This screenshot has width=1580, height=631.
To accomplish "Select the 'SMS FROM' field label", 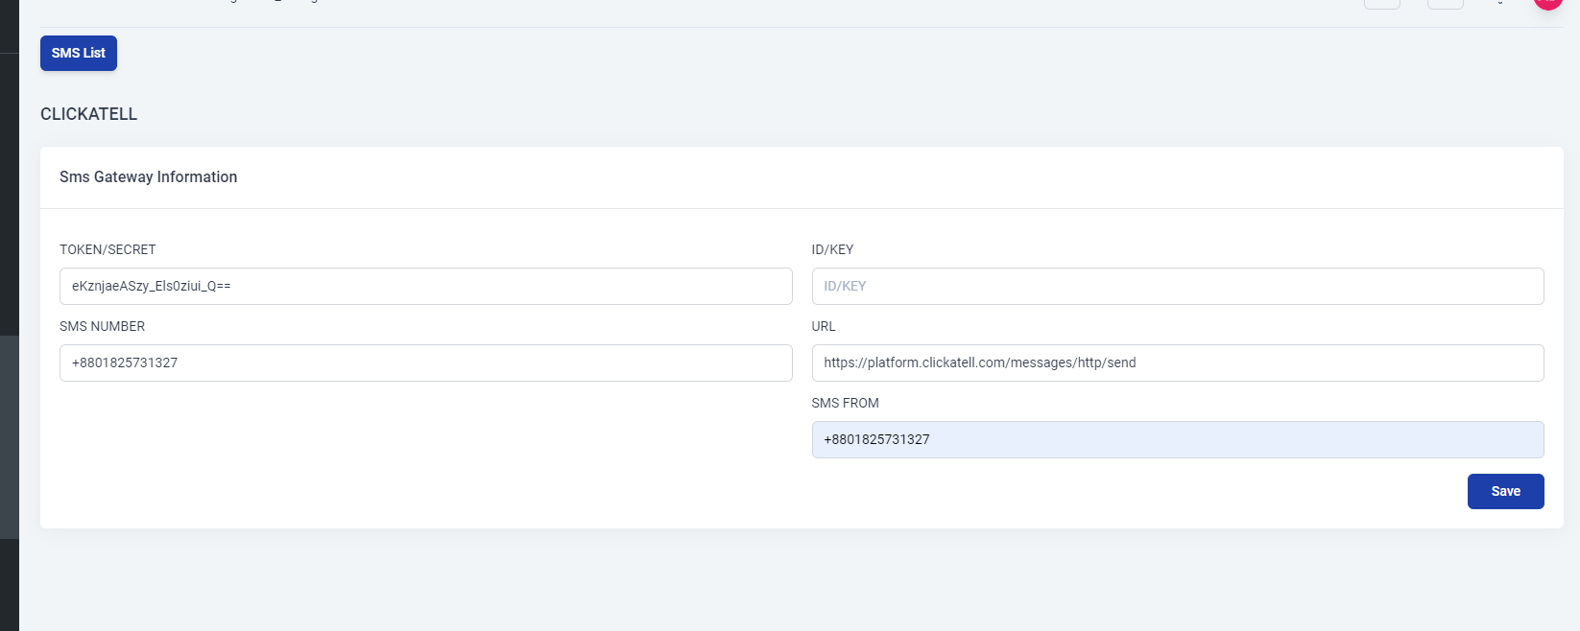I will (845, 403).
